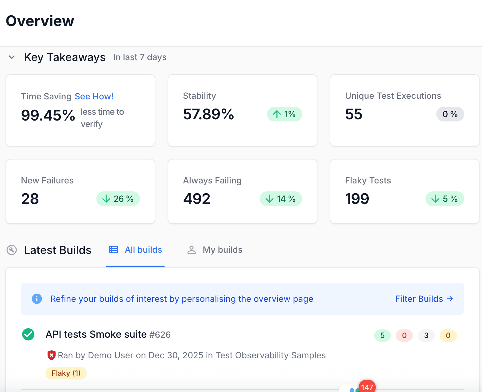Click the Flaky Tests 5% decrease badge
482x392 pixels.
pos(444,199)
